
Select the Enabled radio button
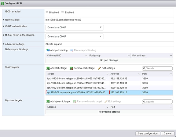(63, 12)
